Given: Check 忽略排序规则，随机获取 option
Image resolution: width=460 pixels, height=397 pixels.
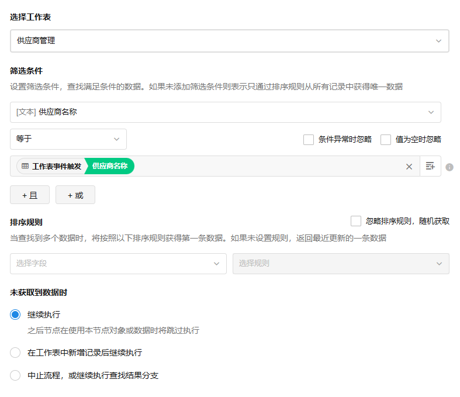Looking at the screenshot, I should 356,221.
